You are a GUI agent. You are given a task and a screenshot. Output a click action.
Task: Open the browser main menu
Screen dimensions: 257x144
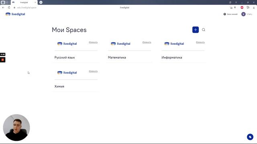(236, 2)
